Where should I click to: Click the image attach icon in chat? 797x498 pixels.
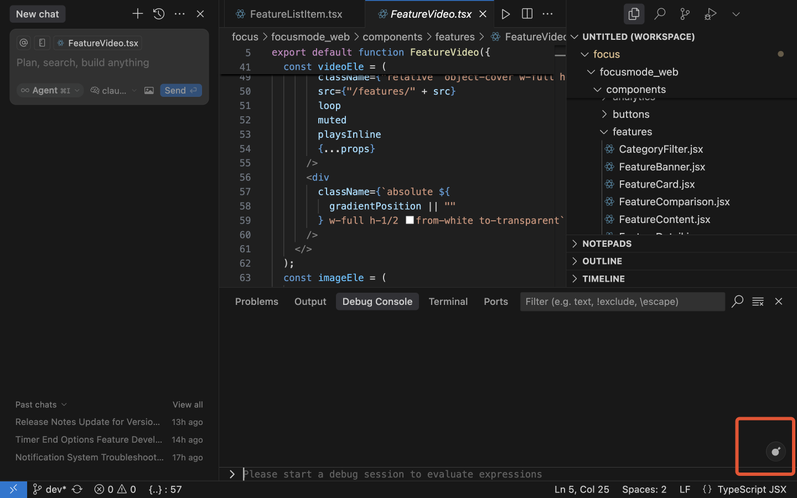(x=149, y=90)
